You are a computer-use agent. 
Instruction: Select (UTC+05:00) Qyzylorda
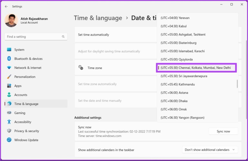[197, 60]
